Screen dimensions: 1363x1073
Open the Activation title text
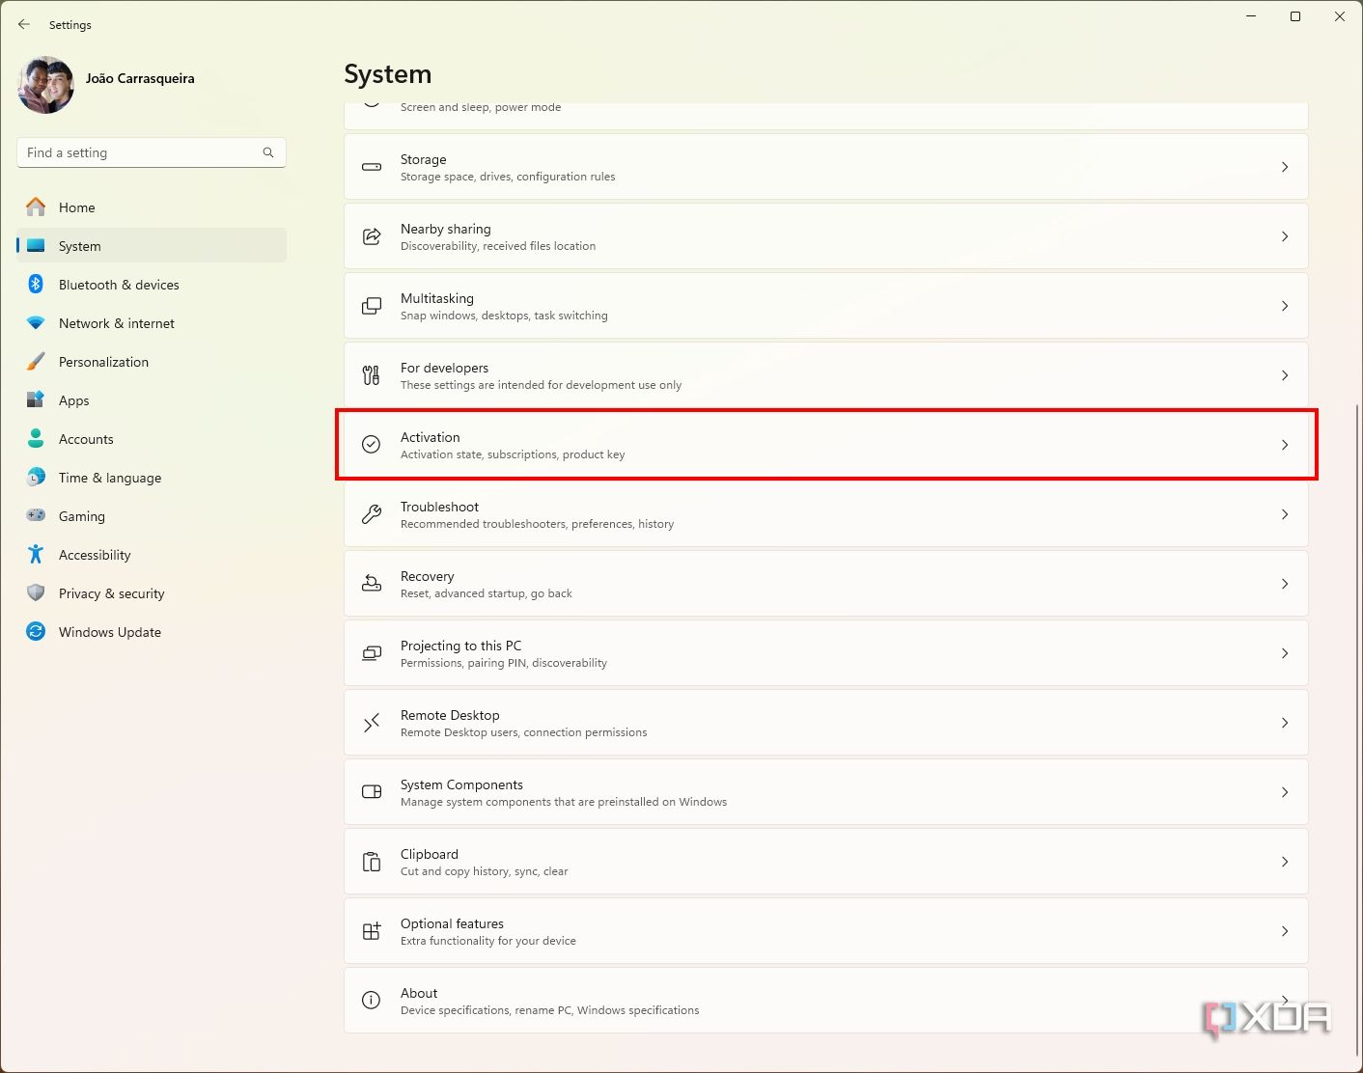[431, 437]
